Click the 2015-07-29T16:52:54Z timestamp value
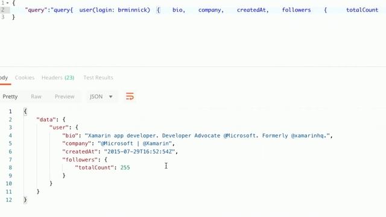Viewport: 386px width, 217px height. tap(139, 151)
